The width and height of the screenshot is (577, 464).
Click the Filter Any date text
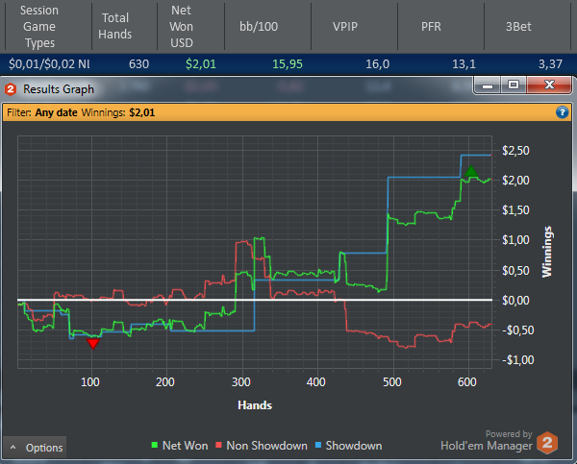42,112
